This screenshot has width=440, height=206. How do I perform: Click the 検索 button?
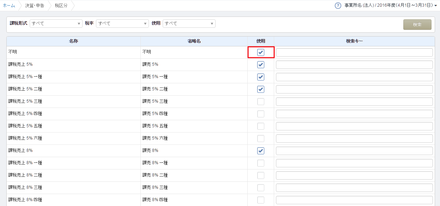(417, 25)
